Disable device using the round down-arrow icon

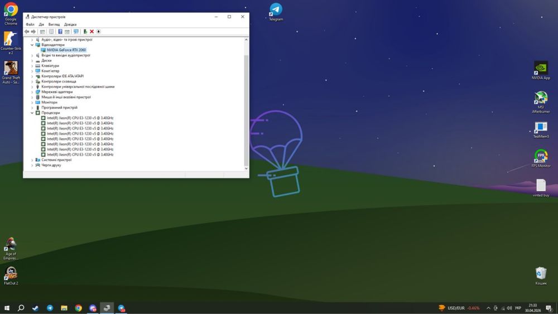[99, 32]
